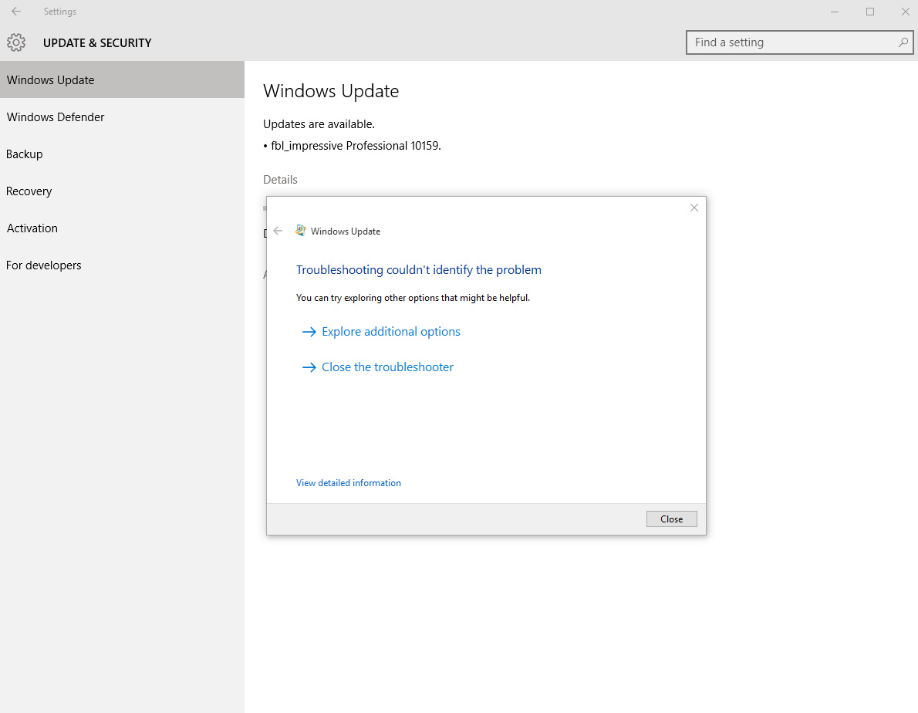
Task: Choose Close the troubleshooter option
Action: [387, 367]
